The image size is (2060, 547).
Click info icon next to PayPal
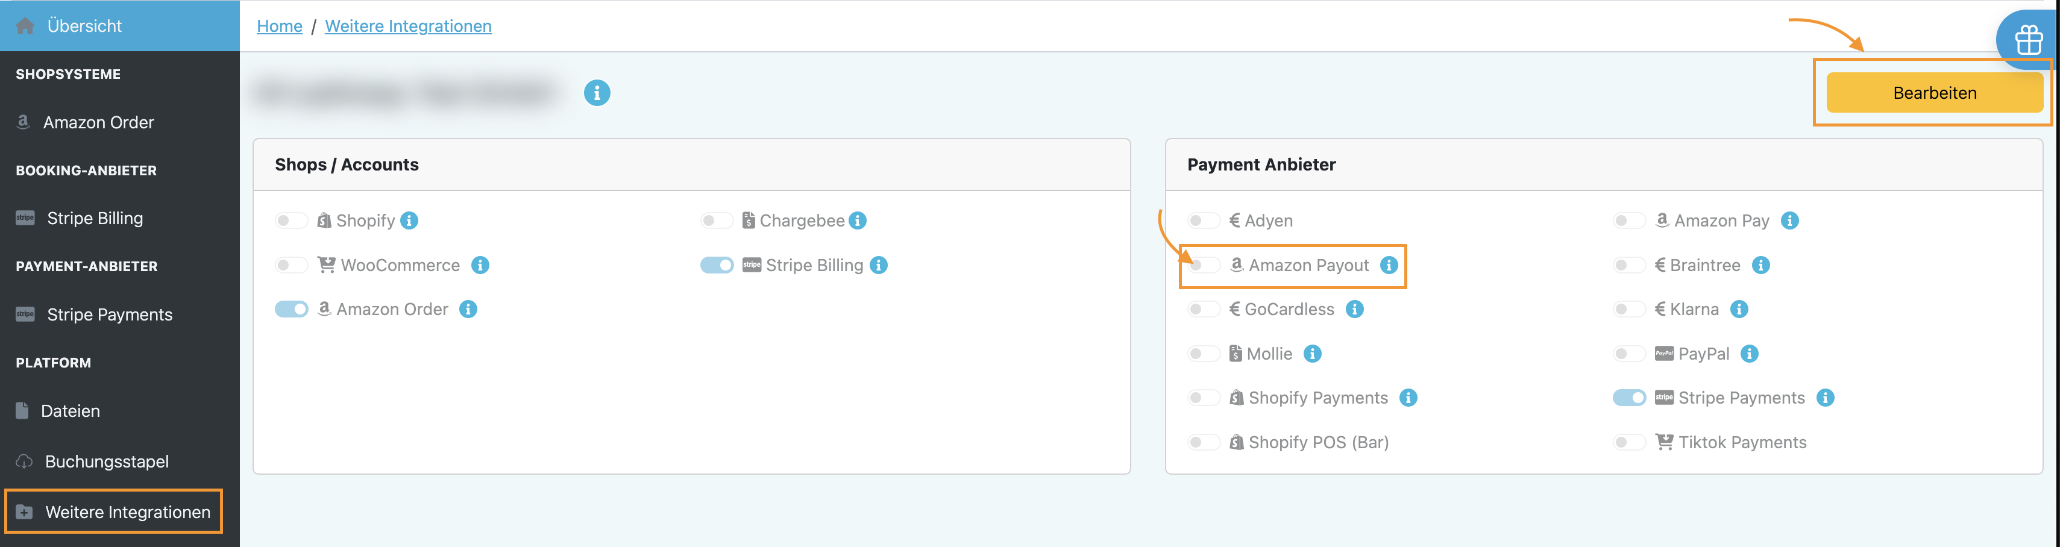1750,354
